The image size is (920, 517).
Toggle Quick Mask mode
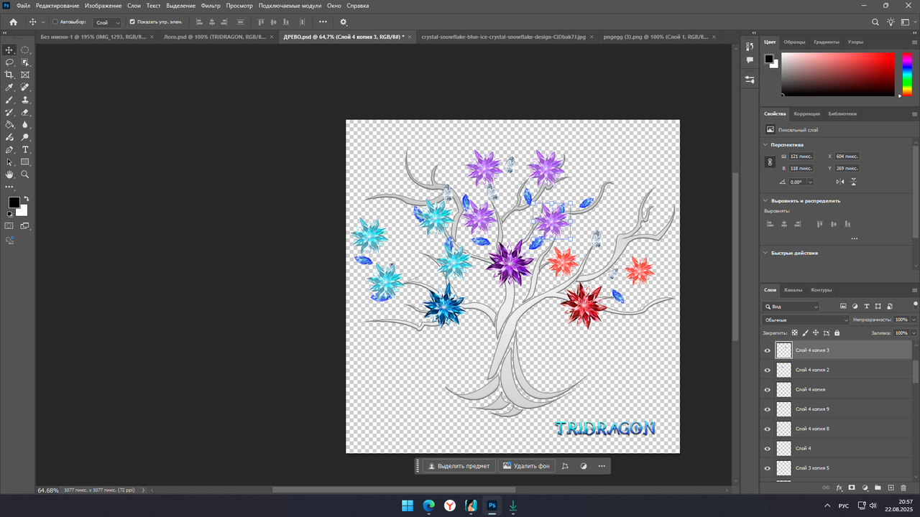click(x=9, y=225)
